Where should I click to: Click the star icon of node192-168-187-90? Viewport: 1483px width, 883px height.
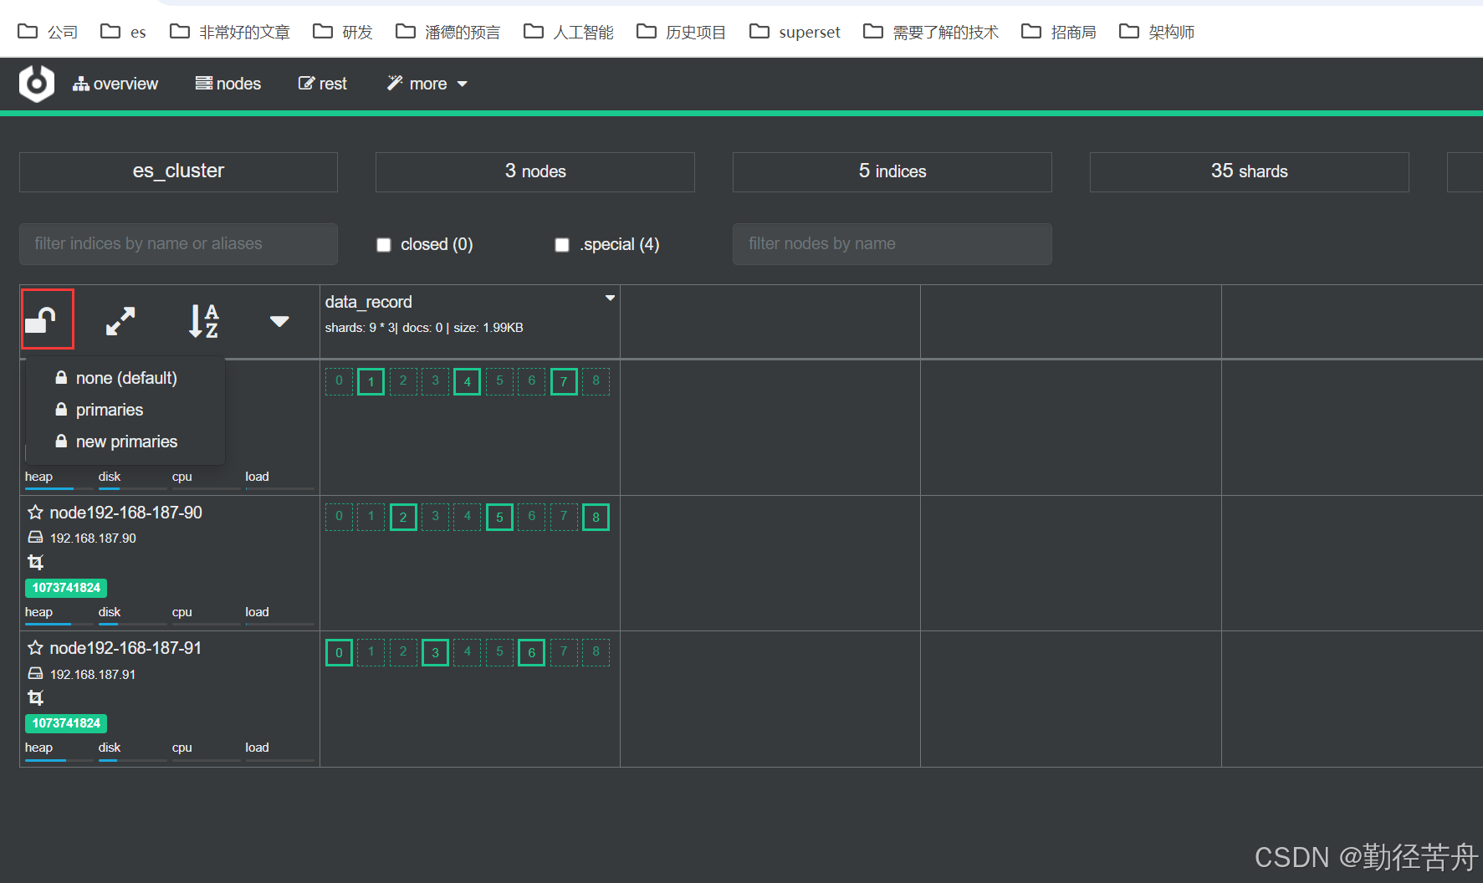tap(35, 513)
